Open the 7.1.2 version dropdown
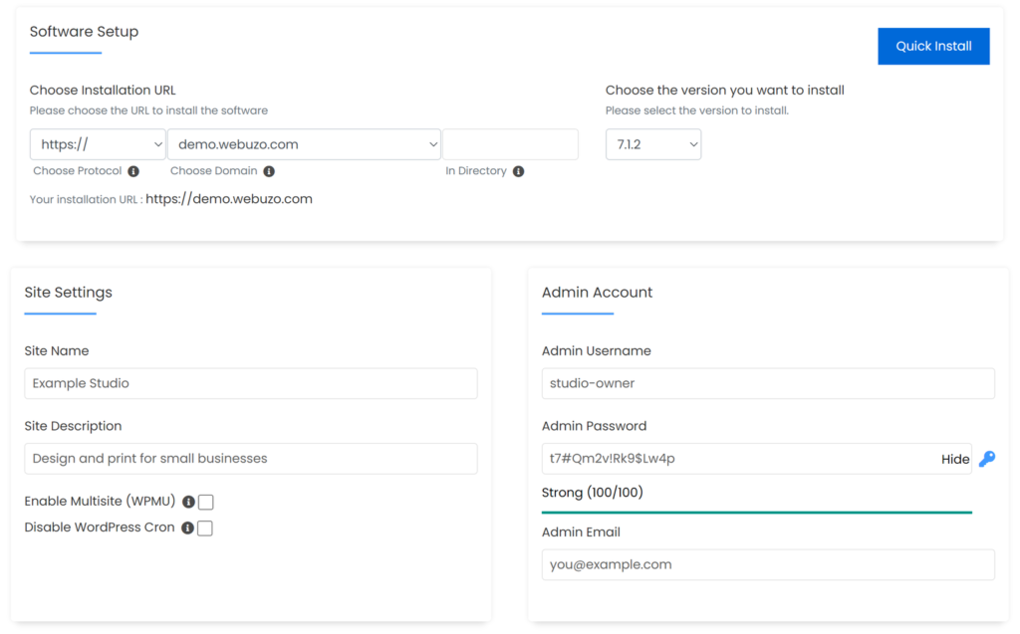 [x=653, y=144]
